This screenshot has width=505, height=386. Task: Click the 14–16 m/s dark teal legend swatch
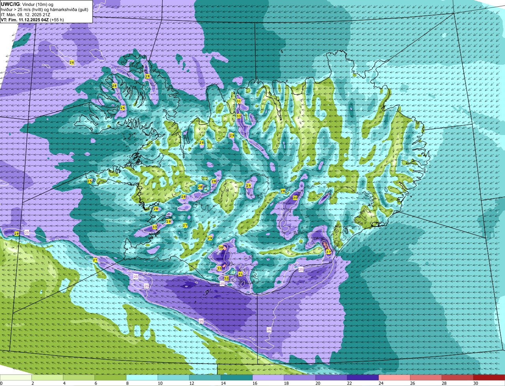(x=237, y=377)
